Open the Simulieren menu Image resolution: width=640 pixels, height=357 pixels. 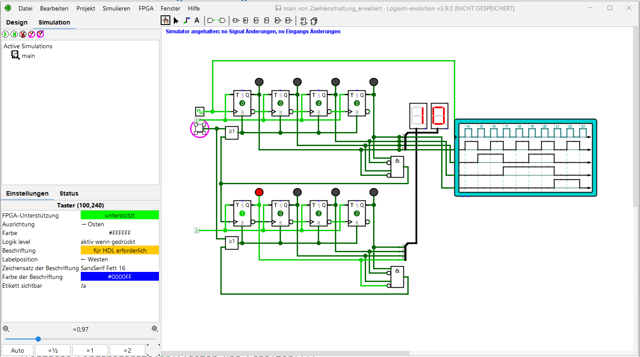tap(116, 8)
